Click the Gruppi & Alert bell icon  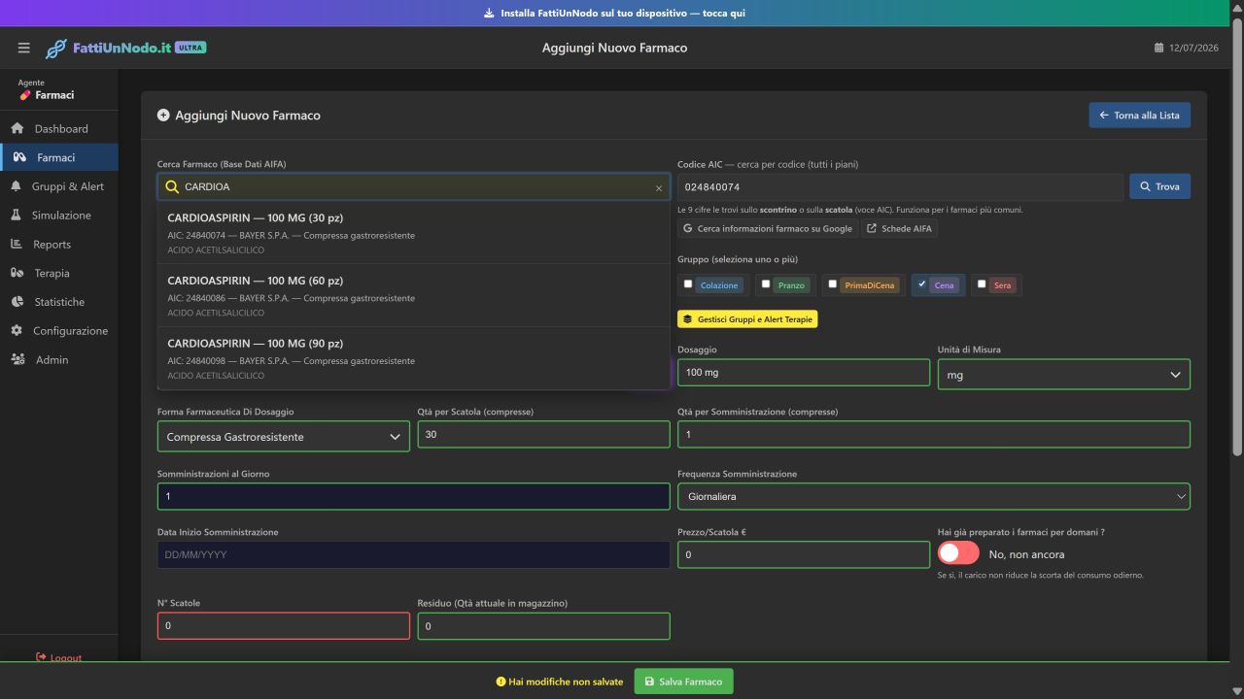(17, 186)
